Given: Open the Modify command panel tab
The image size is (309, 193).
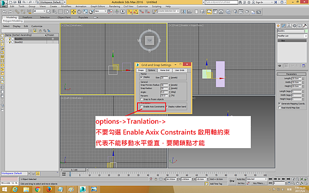Looking at the screenshot, I should point(284,26).
